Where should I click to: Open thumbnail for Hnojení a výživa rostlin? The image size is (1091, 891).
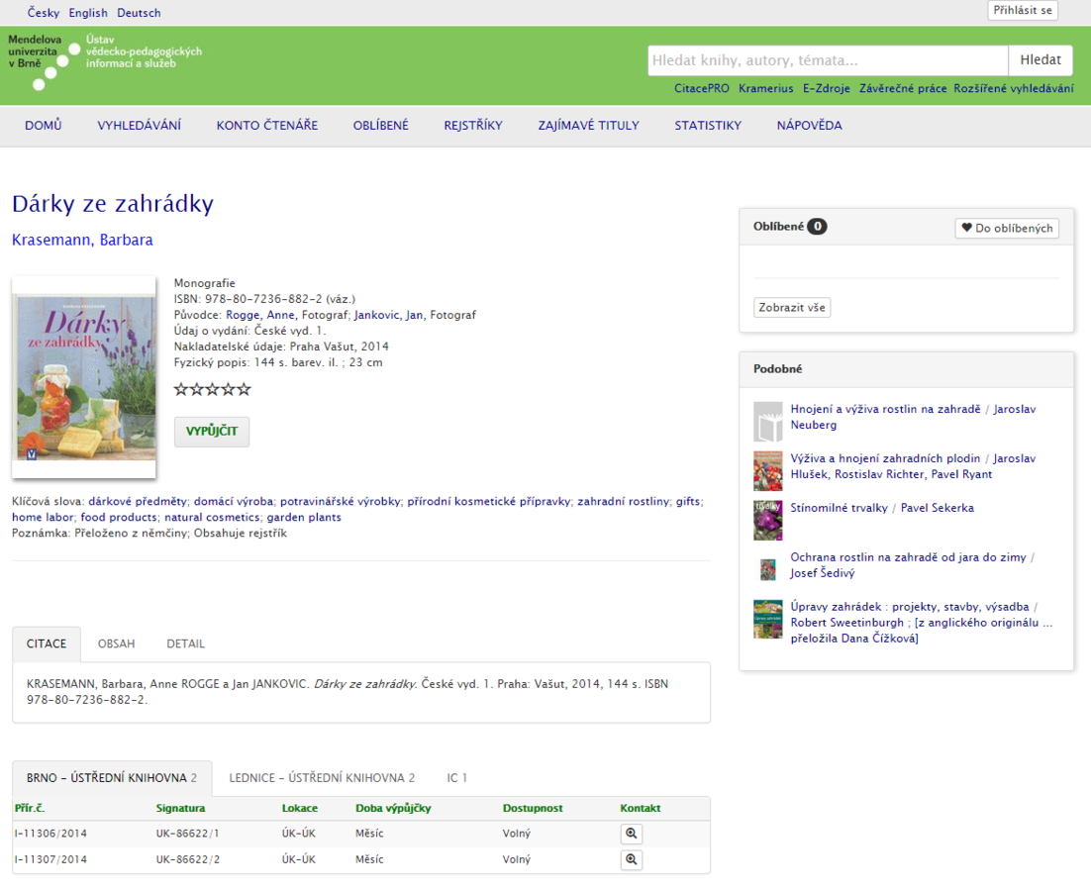tap(768, 422)
